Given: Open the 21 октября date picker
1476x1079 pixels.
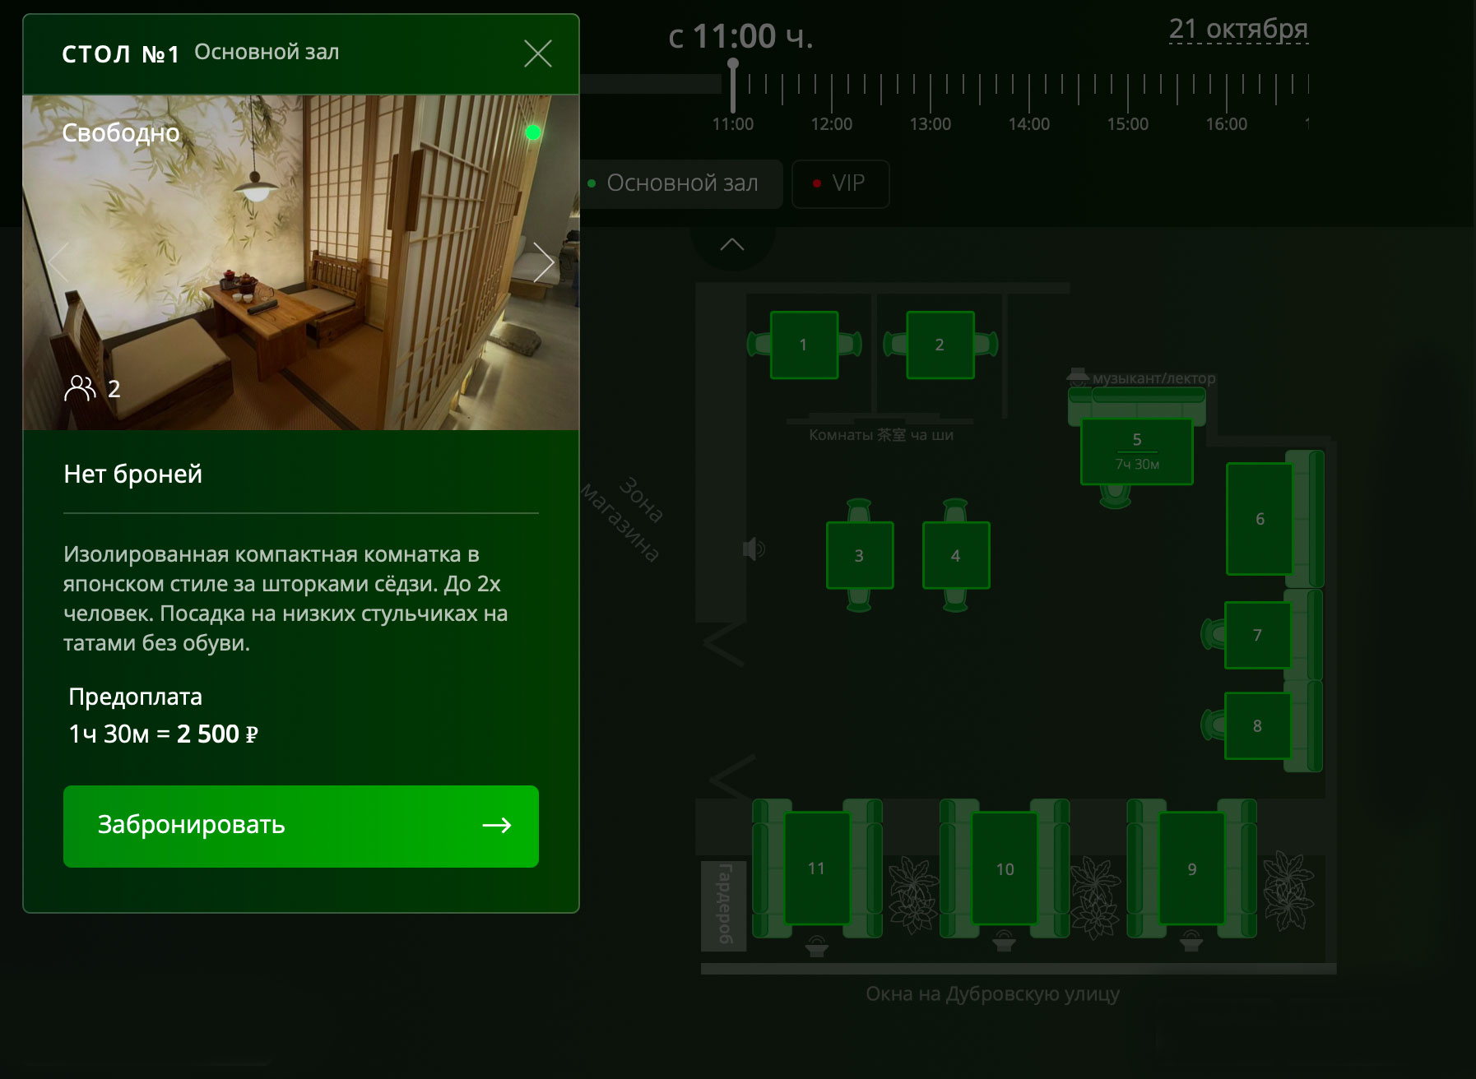Looking at the screenshot, I should (1237, 30).
